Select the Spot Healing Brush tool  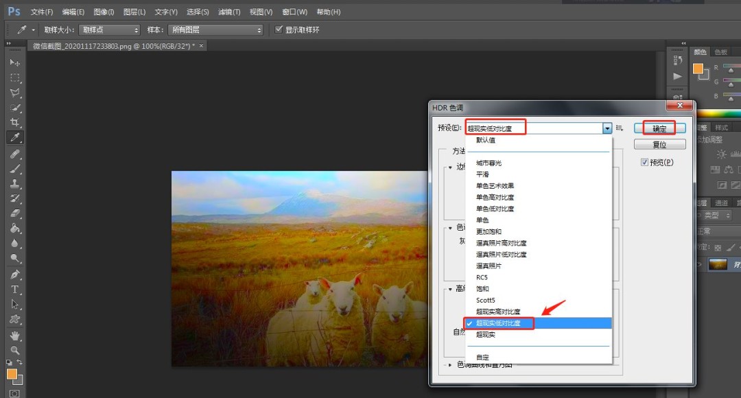tap(14, 154)
